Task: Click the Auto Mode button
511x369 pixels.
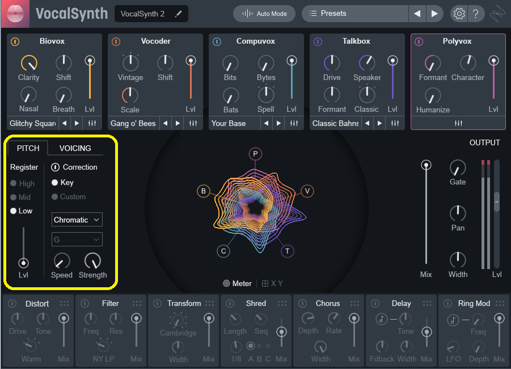Action: tap(264, 14)
